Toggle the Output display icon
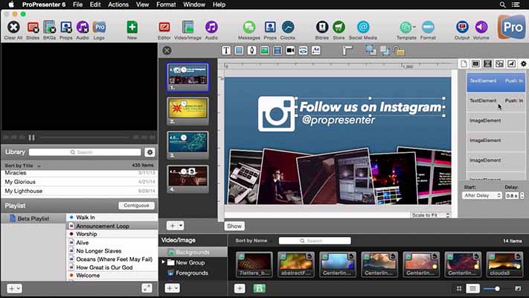 462,28
